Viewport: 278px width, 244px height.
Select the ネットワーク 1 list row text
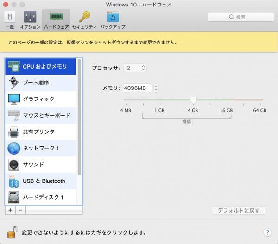(41, 148)
